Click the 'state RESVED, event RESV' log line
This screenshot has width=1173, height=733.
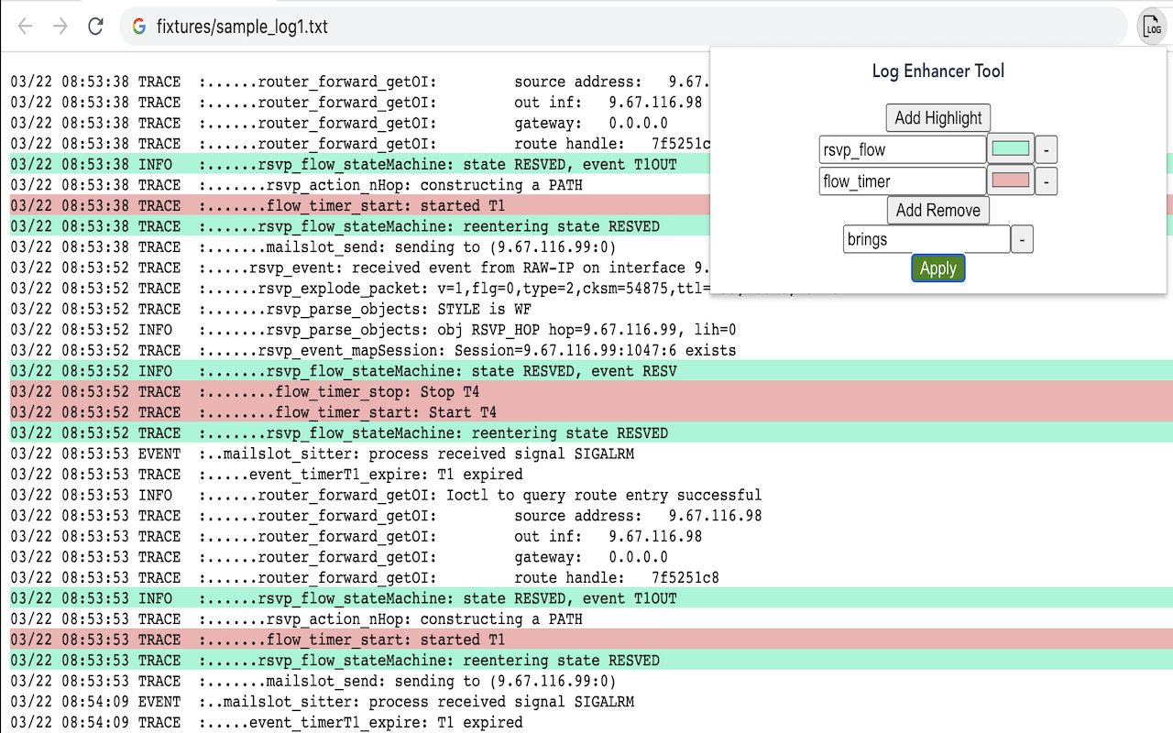[591, 371]
